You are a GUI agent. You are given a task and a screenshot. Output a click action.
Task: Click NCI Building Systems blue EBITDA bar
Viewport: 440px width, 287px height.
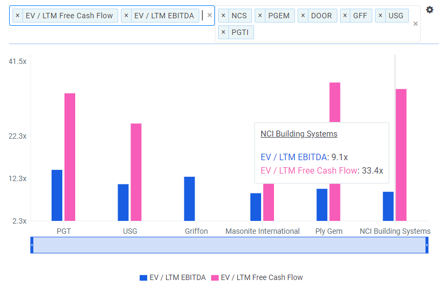pyautogui.click(x=388, y=206)
